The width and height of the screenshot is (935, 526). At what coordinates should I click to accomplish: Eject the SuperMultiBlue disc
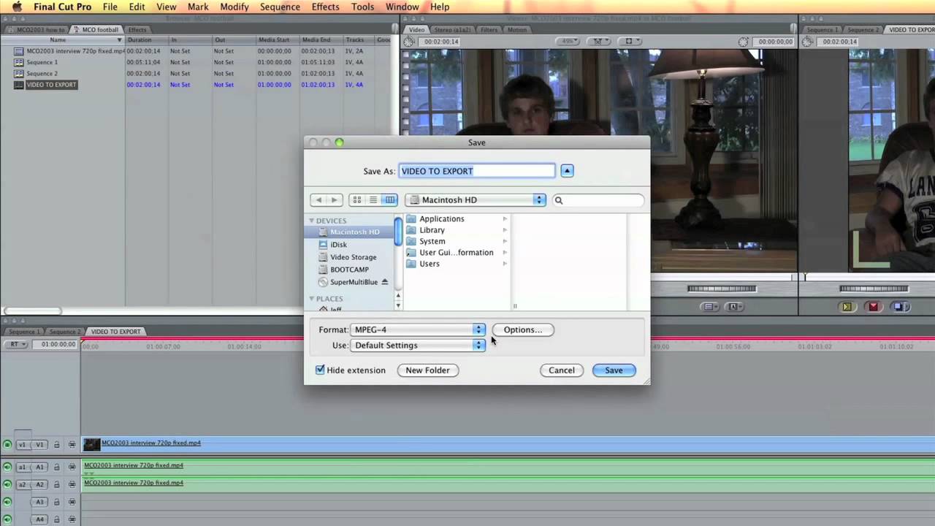[385, 282]
